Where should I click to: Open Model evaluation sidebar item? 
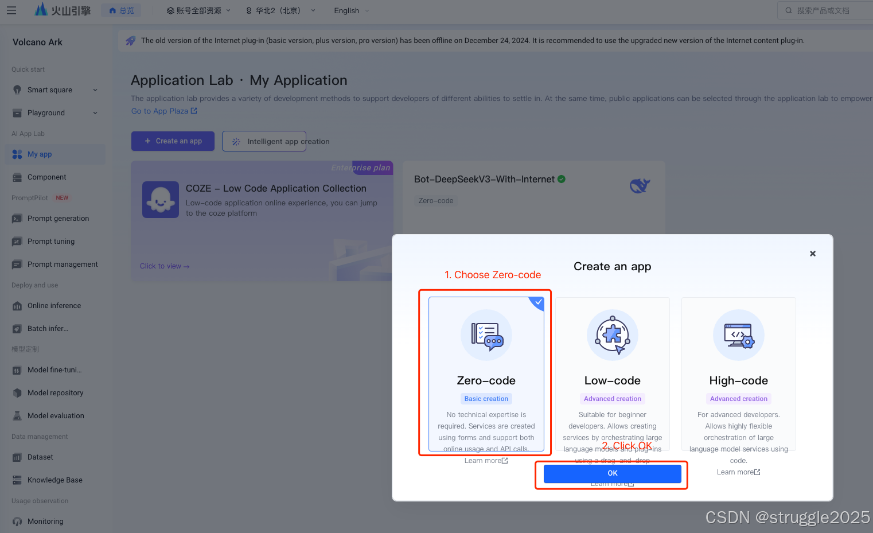(x=55, y=416)
